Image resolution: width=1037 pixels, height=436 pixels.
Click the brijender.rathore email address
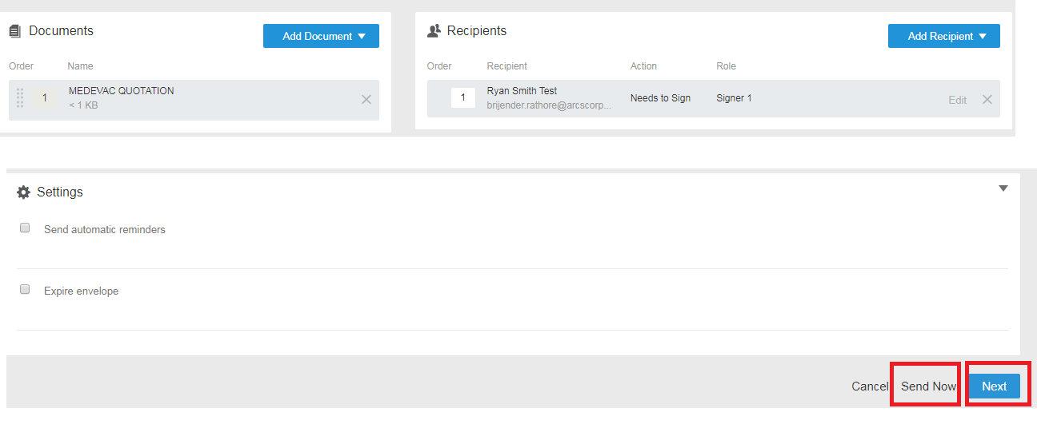549,105
